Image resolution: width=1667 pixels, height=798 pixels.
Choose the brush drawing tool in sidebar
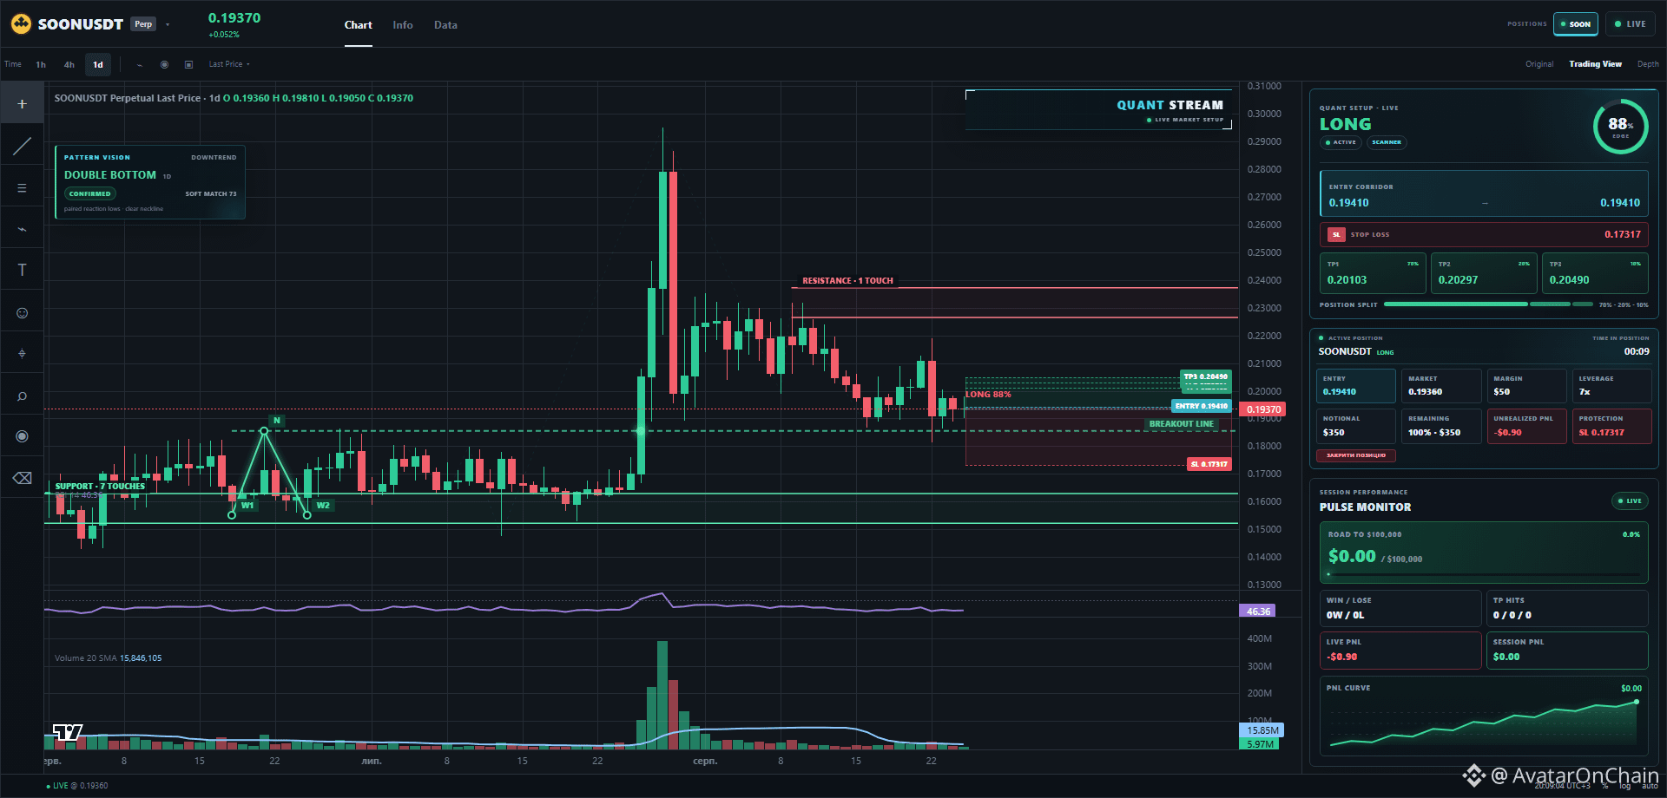coord(23,230)
